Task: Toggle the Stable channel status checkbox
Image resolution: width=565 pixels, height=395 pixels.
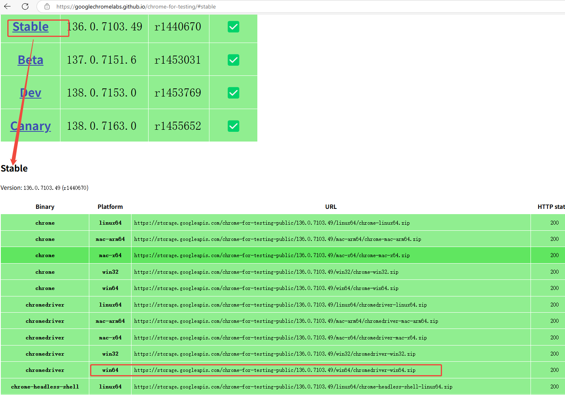Action: 233,26
